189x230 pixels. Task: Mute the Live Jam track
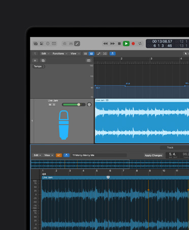(50, 104)
